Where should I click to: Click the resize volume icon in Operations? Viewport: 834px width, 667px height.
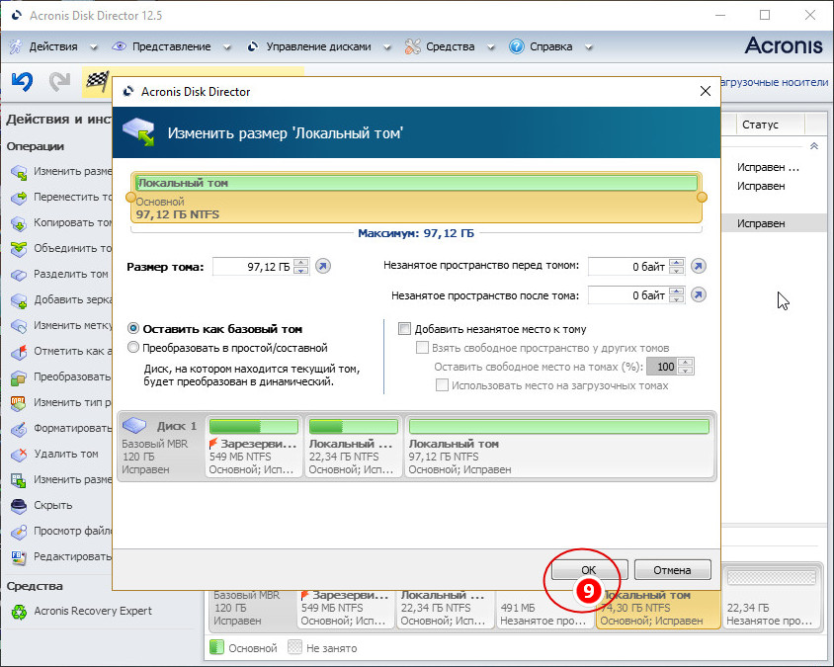(x=19, y=172)
